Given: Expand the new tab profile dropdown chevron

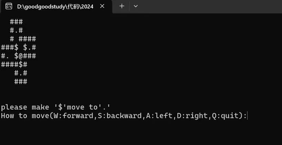Looking at the screenshot, I should click(x=136, y=6).
